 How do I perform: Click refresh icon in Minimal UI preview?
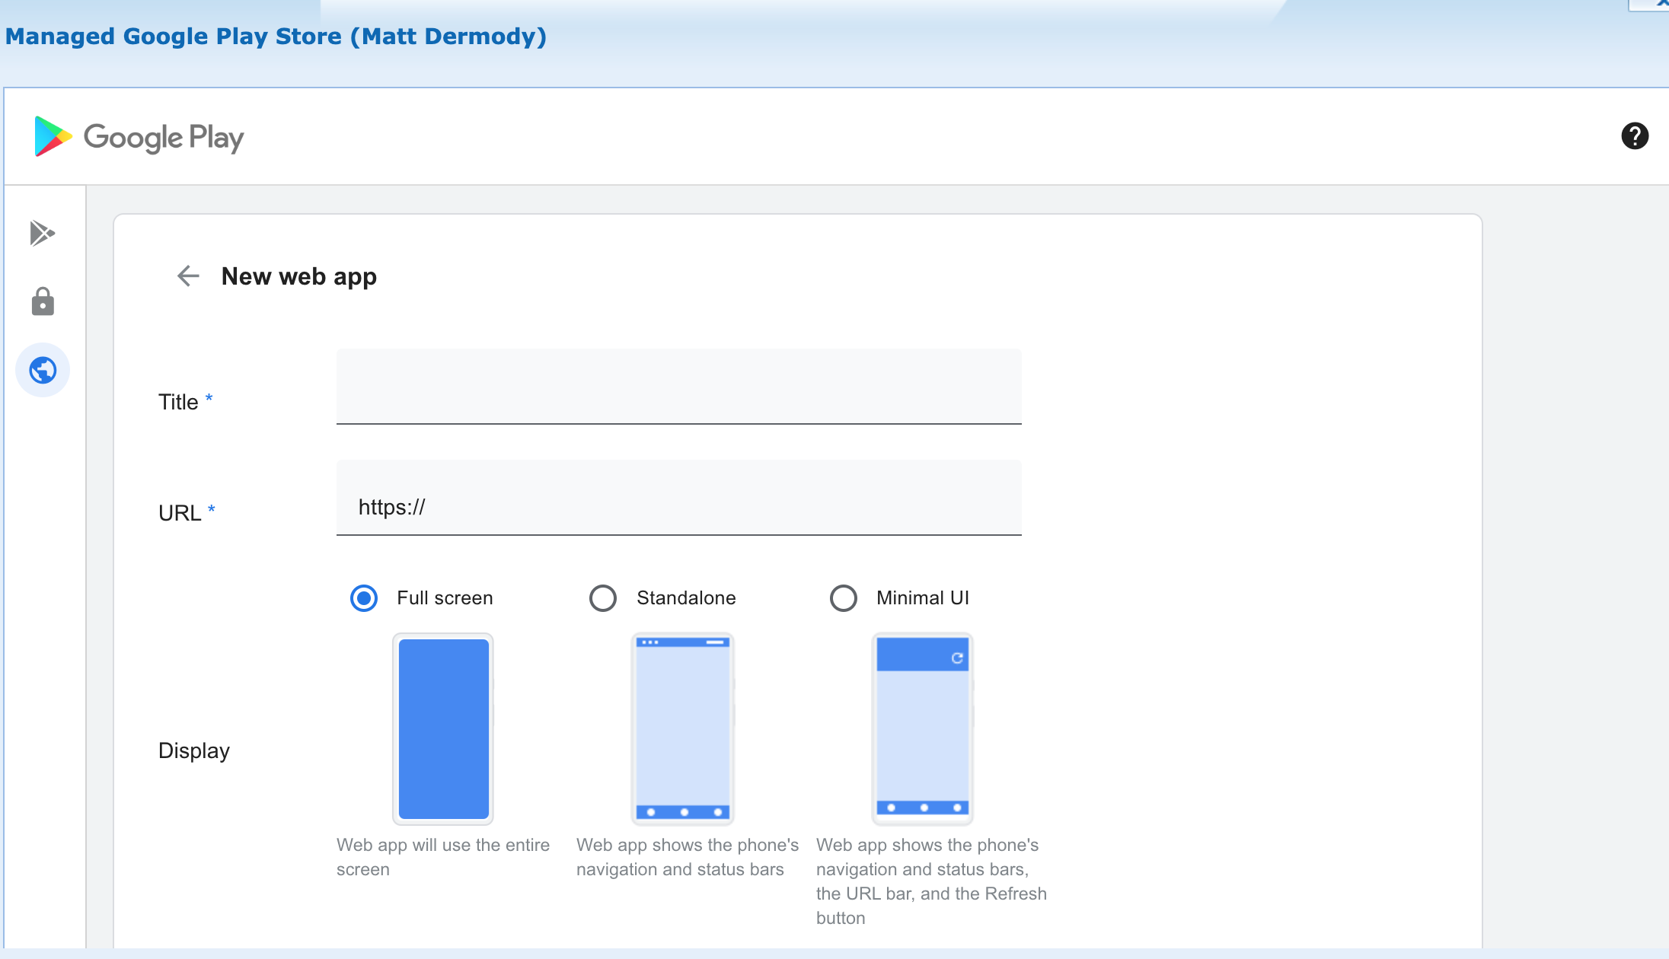(957, 658)
